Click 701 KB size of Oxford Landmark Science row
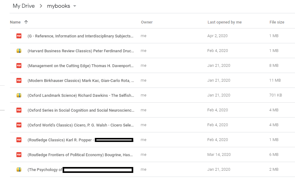The width and height of the screenshot is (295, 180). [275, 95]
